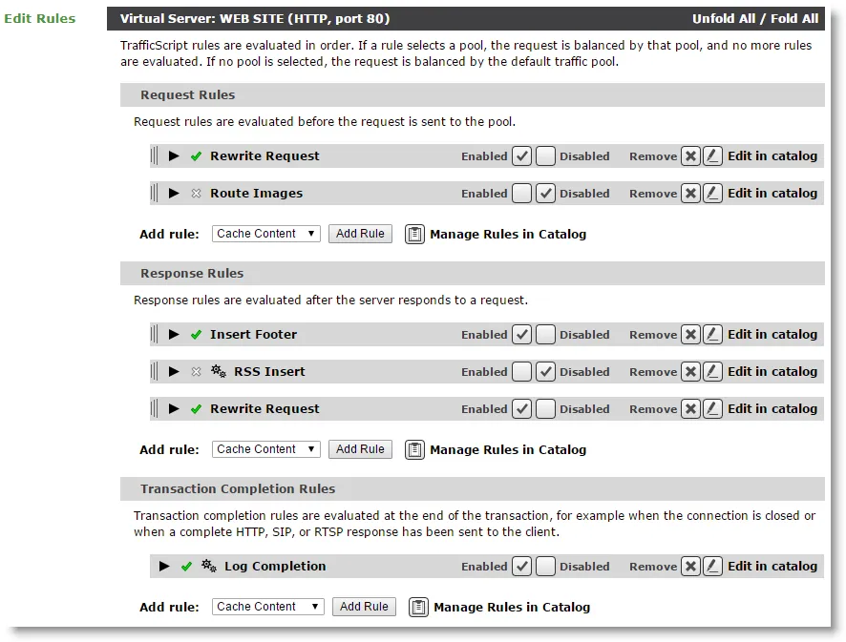This screenshot has height=642, width=846.
Task: Open the Add rule dropdown under Response Rules
Action: pyautogui.click(x=266, y=449)
